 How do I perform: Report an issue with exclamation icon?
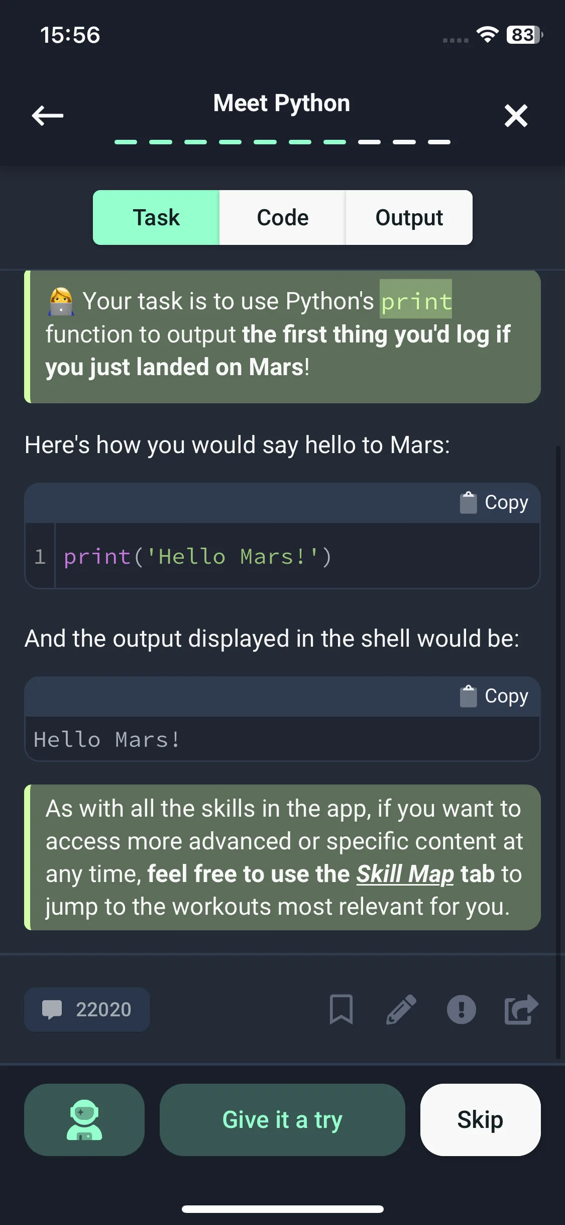(x=461, y=1009)
